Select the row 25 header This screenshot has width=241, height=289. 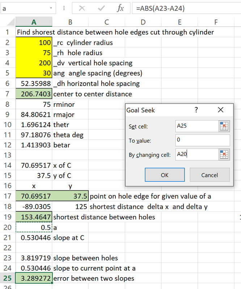7,279
